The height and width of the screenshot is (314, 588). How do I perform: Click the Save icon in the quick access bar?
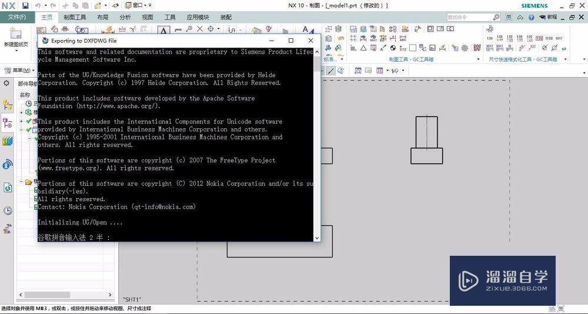point(25,5)
